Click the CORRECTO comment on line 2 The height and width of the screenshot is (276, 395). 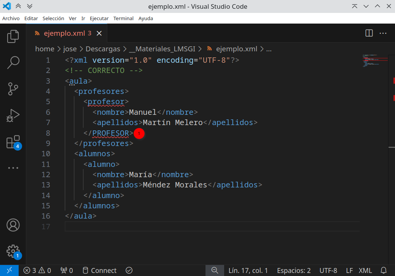(x=104, y=70)
